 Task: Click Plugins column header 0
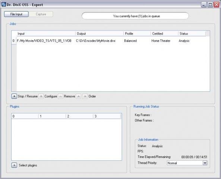click(x=25, y=116)
